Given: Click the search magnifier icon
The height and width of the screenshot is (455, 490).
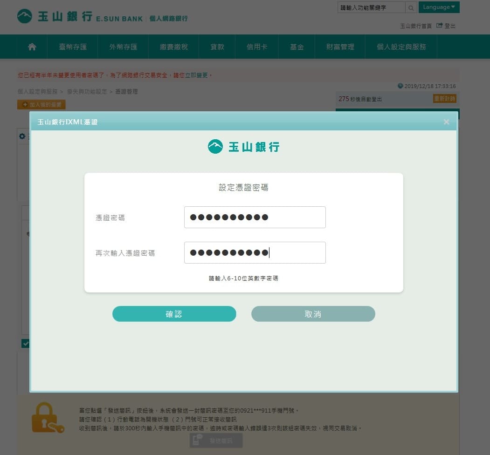Looking at the screenshot, I should pyautogui.click(x=411, y=7).
